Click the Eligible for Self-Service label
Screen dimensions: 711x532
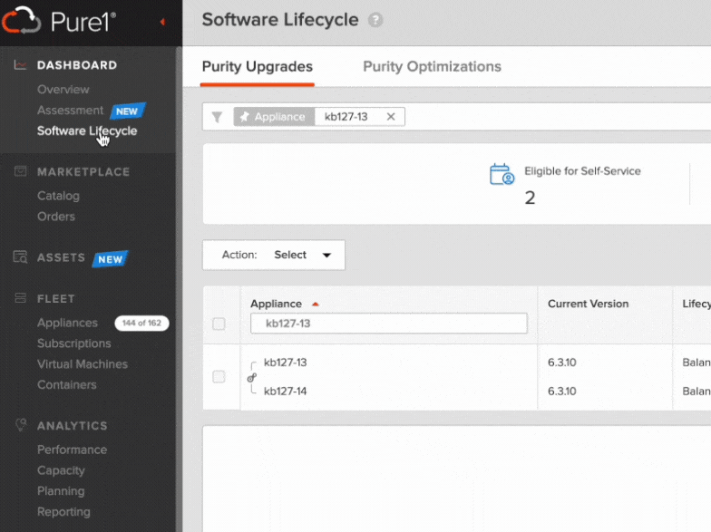coord(582,170)
